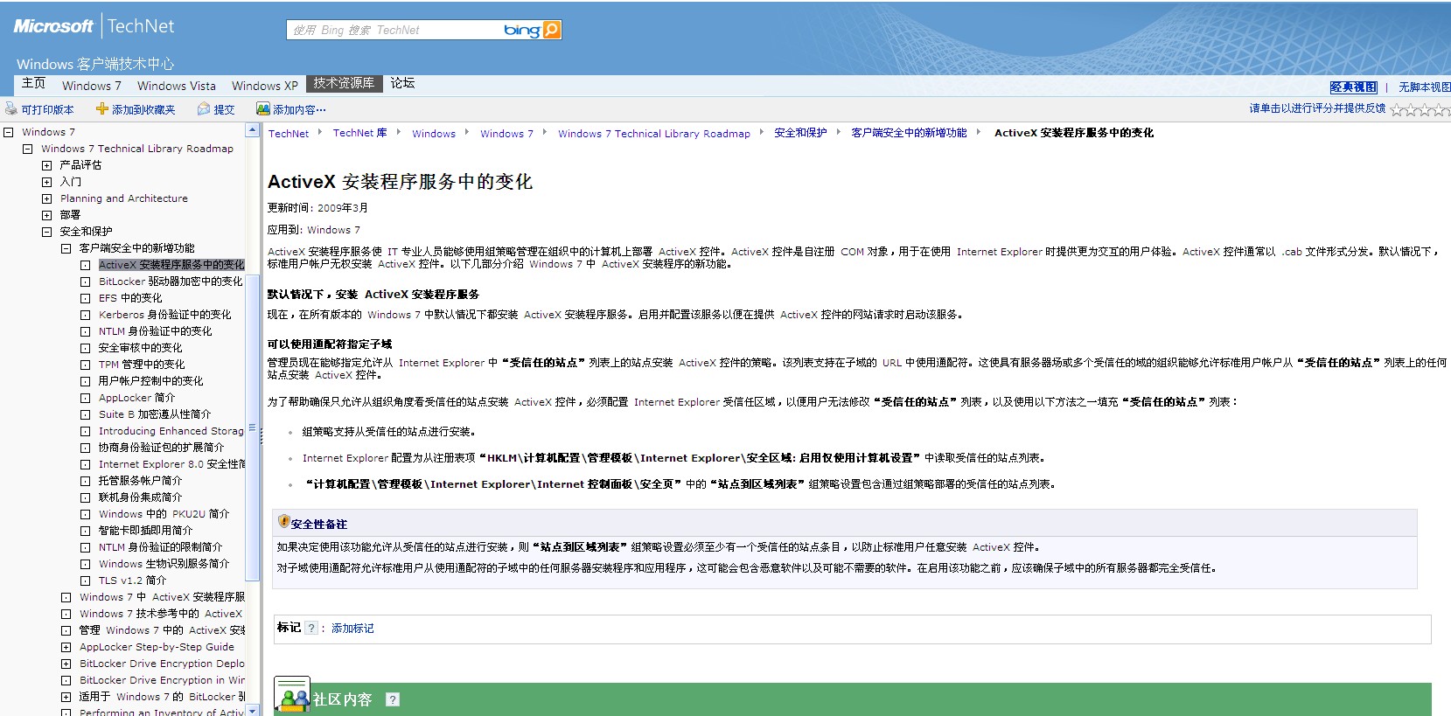This screenshot has height=716, width=1451.
Task: Open TLS v1.2 简介 tree item
Action: 132,580
